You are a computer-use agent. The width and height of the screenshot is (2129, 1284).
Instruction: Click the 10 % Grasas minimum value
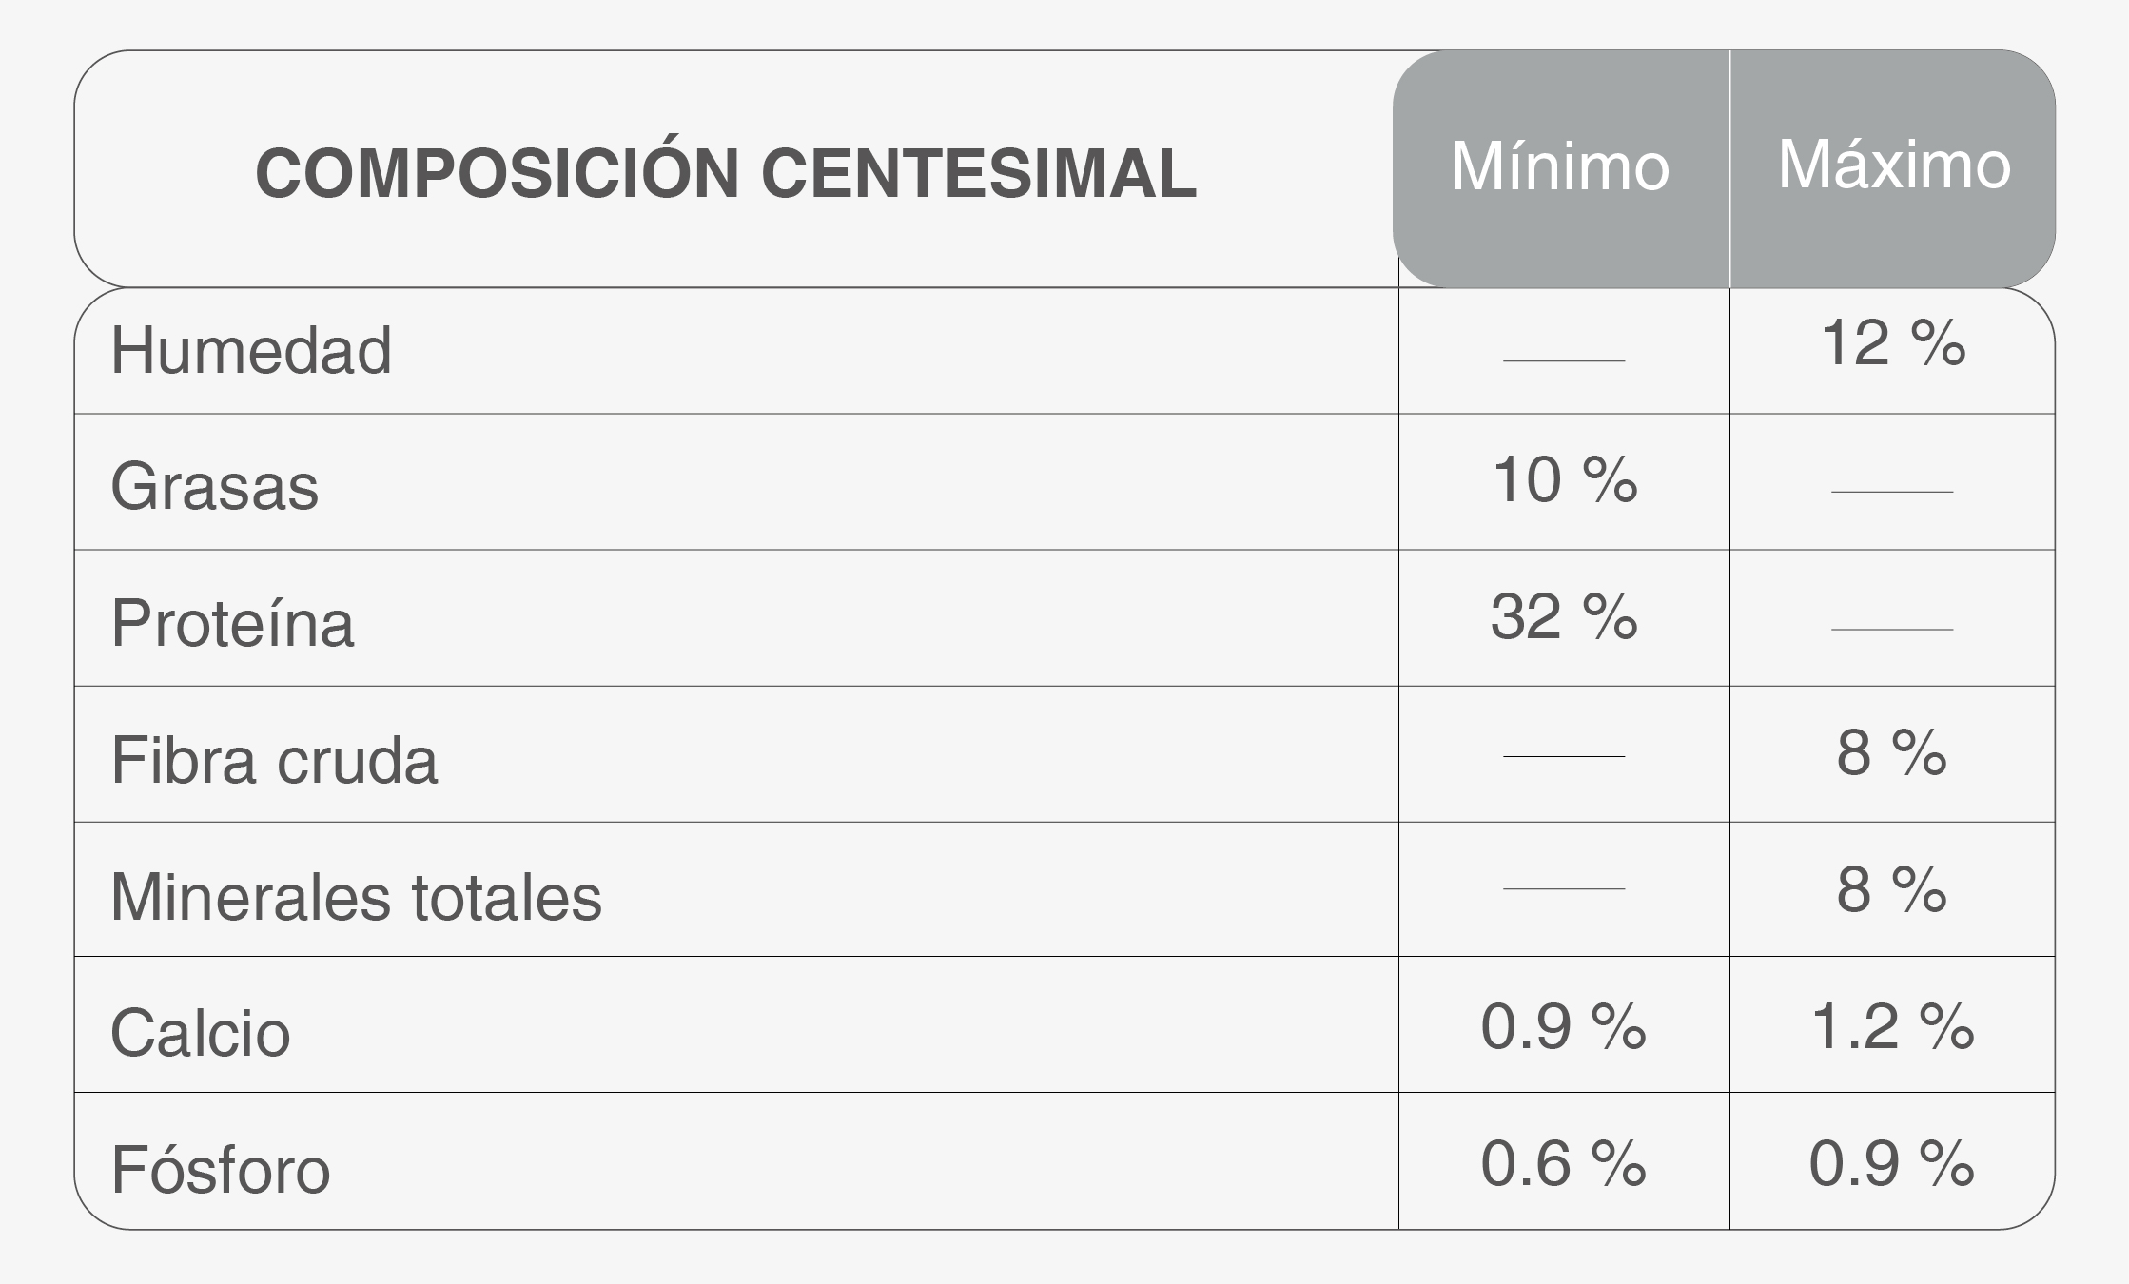click(x=1564, y=479)
